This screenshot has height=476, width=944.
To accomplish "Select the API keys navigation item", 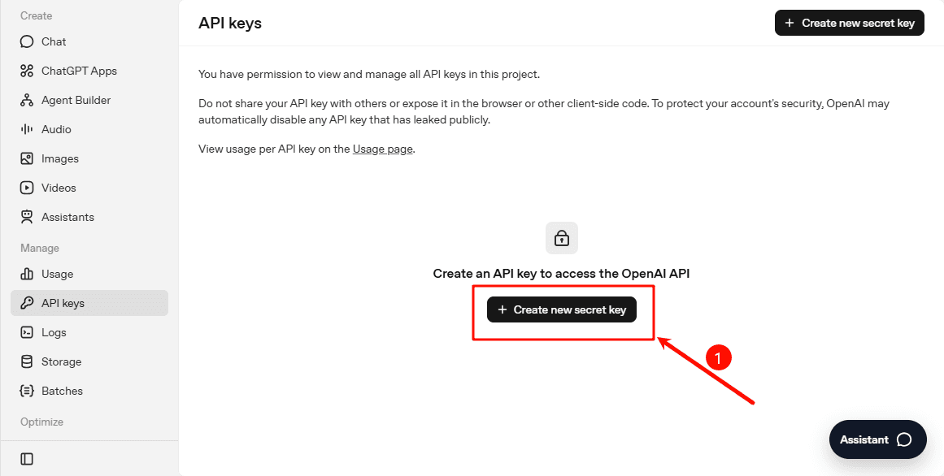I will click(x=61, y=303).
